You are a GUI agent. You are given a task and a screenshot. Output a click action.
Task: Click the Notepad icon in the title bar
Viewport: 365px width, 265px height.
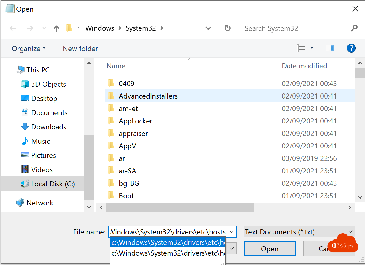(x=10, y=9)
